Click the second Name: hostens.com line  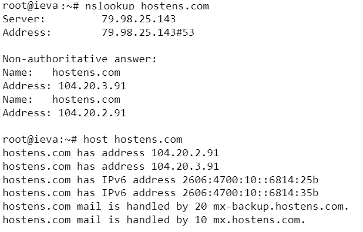click(x=62, y=99)
